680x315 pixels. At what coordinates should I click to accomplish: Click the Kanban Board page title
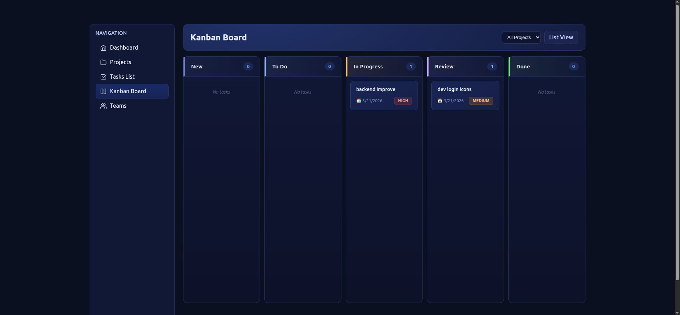[219, 38]
